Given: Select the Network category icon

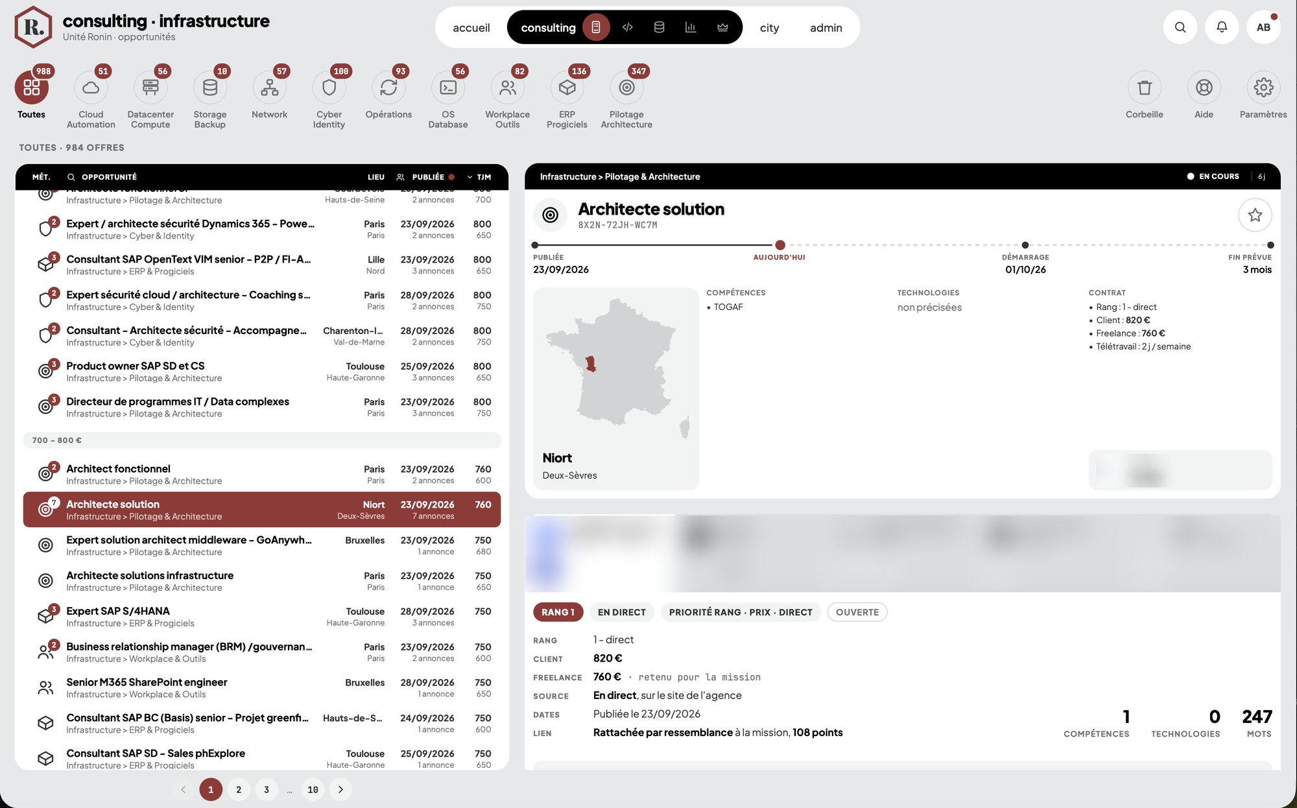Looking at the screenshot, I should pyautogui.click(x=270, y=87).
